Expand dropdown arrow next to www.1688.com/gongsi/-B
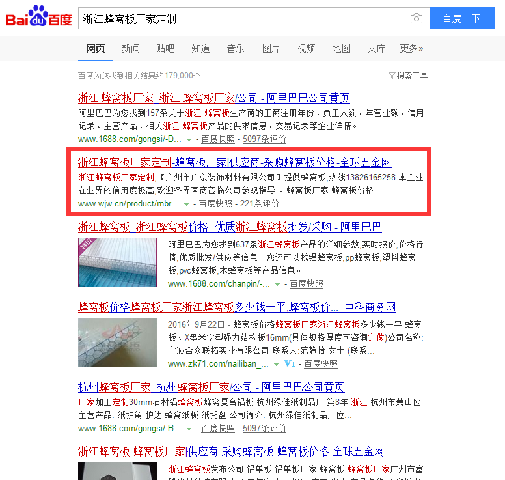505x480 pixels. pos(189,429)
